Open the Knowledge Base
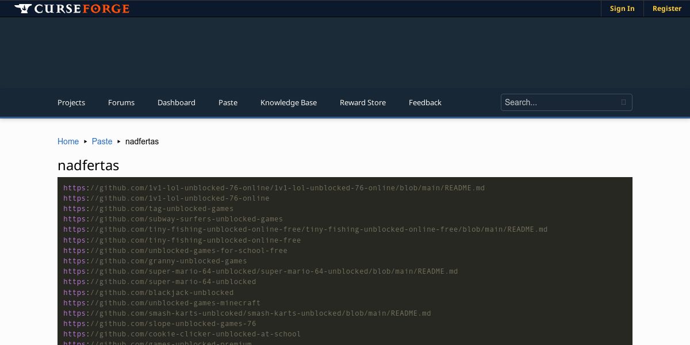This screenshot has height=345, width=690. [x=289, y=102]
